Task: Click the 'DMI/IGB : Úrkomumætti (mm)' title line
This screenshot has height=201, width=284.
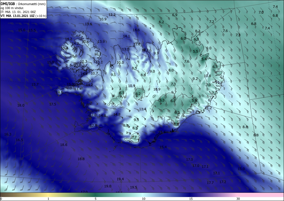Action: click(23, 4)
